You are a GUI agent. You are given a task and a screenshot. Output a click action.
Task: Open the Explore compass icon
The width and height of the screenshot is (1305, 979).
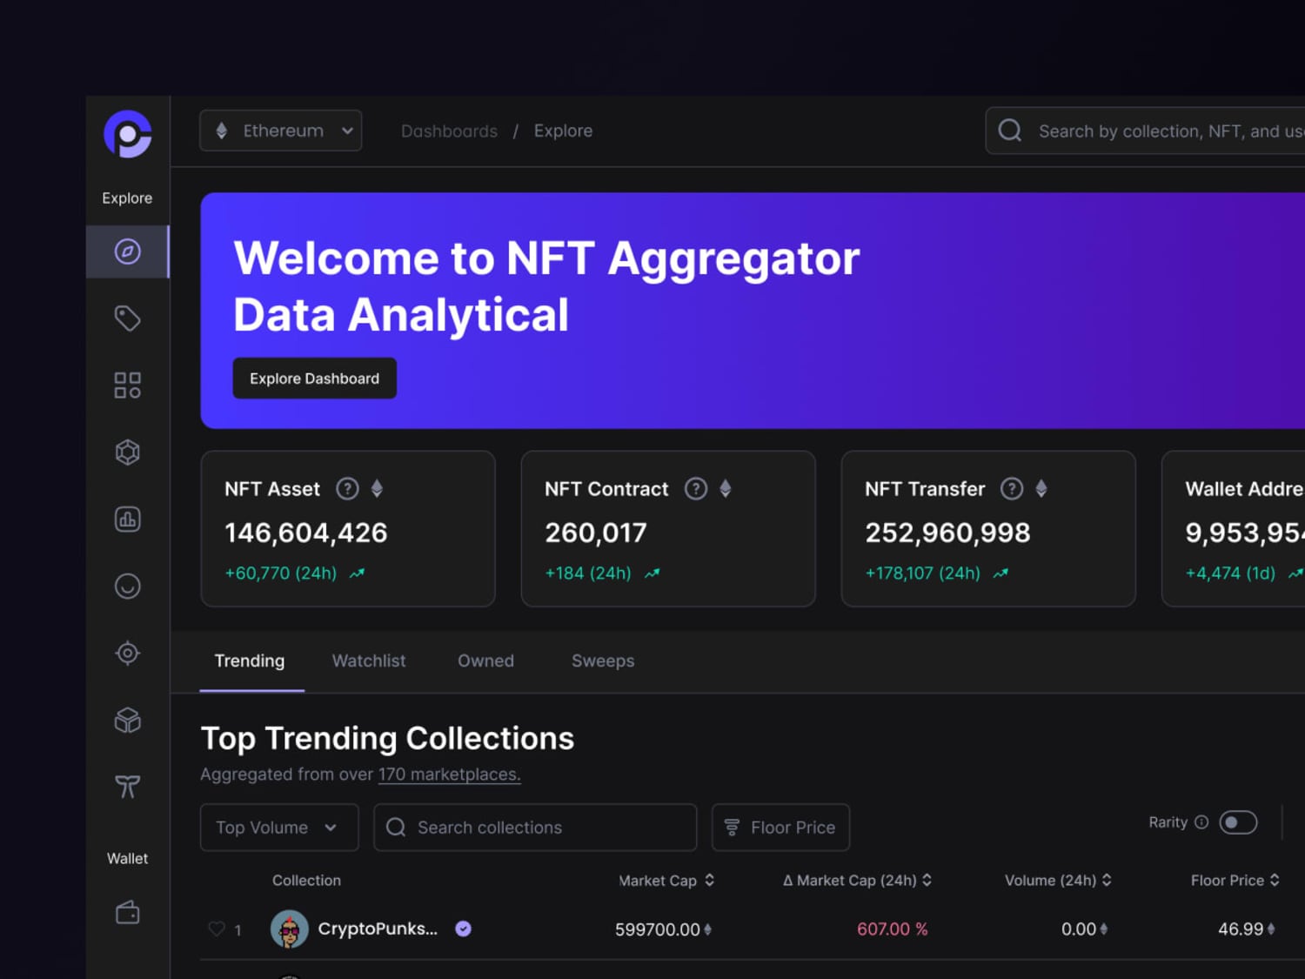pyautogui.click(x=128, y=251)
